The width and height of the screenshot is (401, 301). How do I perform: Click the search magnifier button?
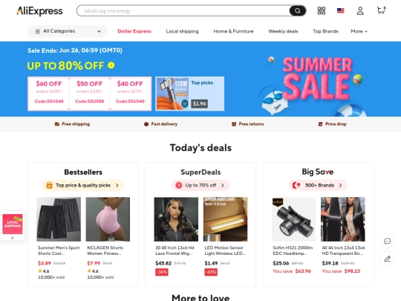pyautogui.click(x=298, y=10)
